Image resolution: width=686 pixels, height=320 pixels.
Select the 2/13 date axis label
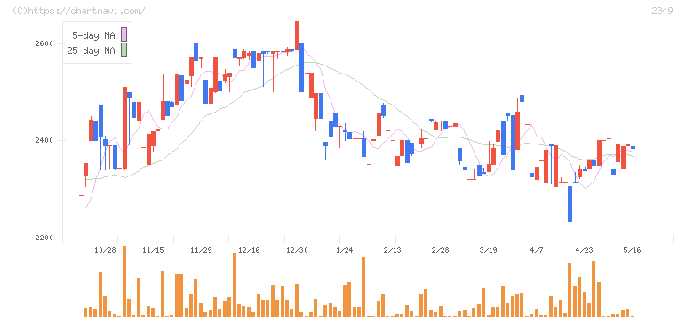coord(393,250)
